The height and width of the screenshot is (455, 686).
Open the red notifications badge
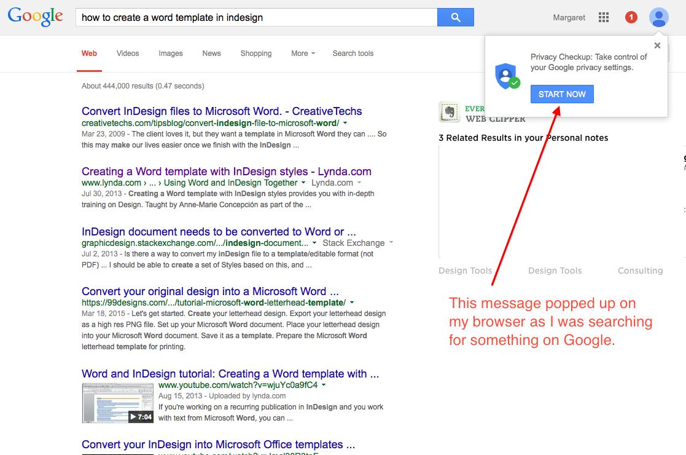coord(631,17)
